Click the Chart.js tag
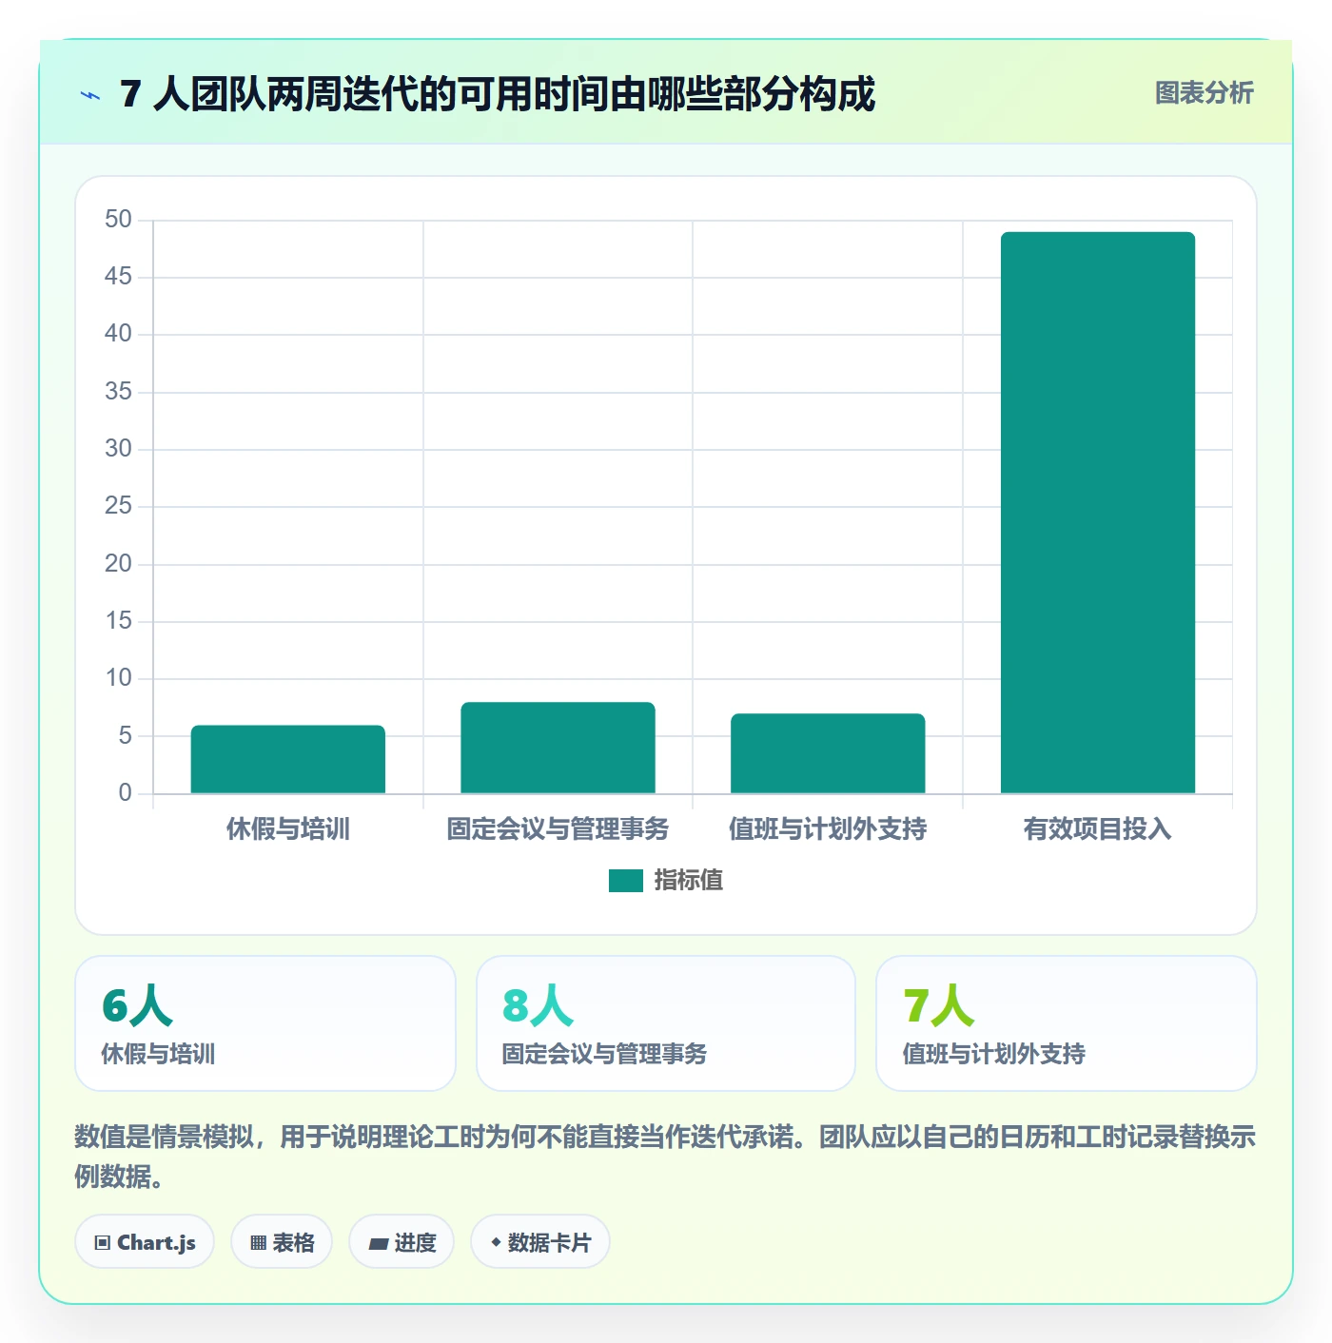The image size is (1332, 1343). (x=145, y=1242)
